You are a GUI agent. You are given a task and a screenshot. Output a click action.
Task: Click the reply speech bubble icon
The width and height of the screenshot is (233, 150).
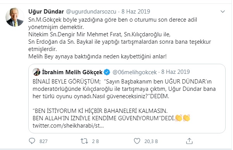coord(32,141)
